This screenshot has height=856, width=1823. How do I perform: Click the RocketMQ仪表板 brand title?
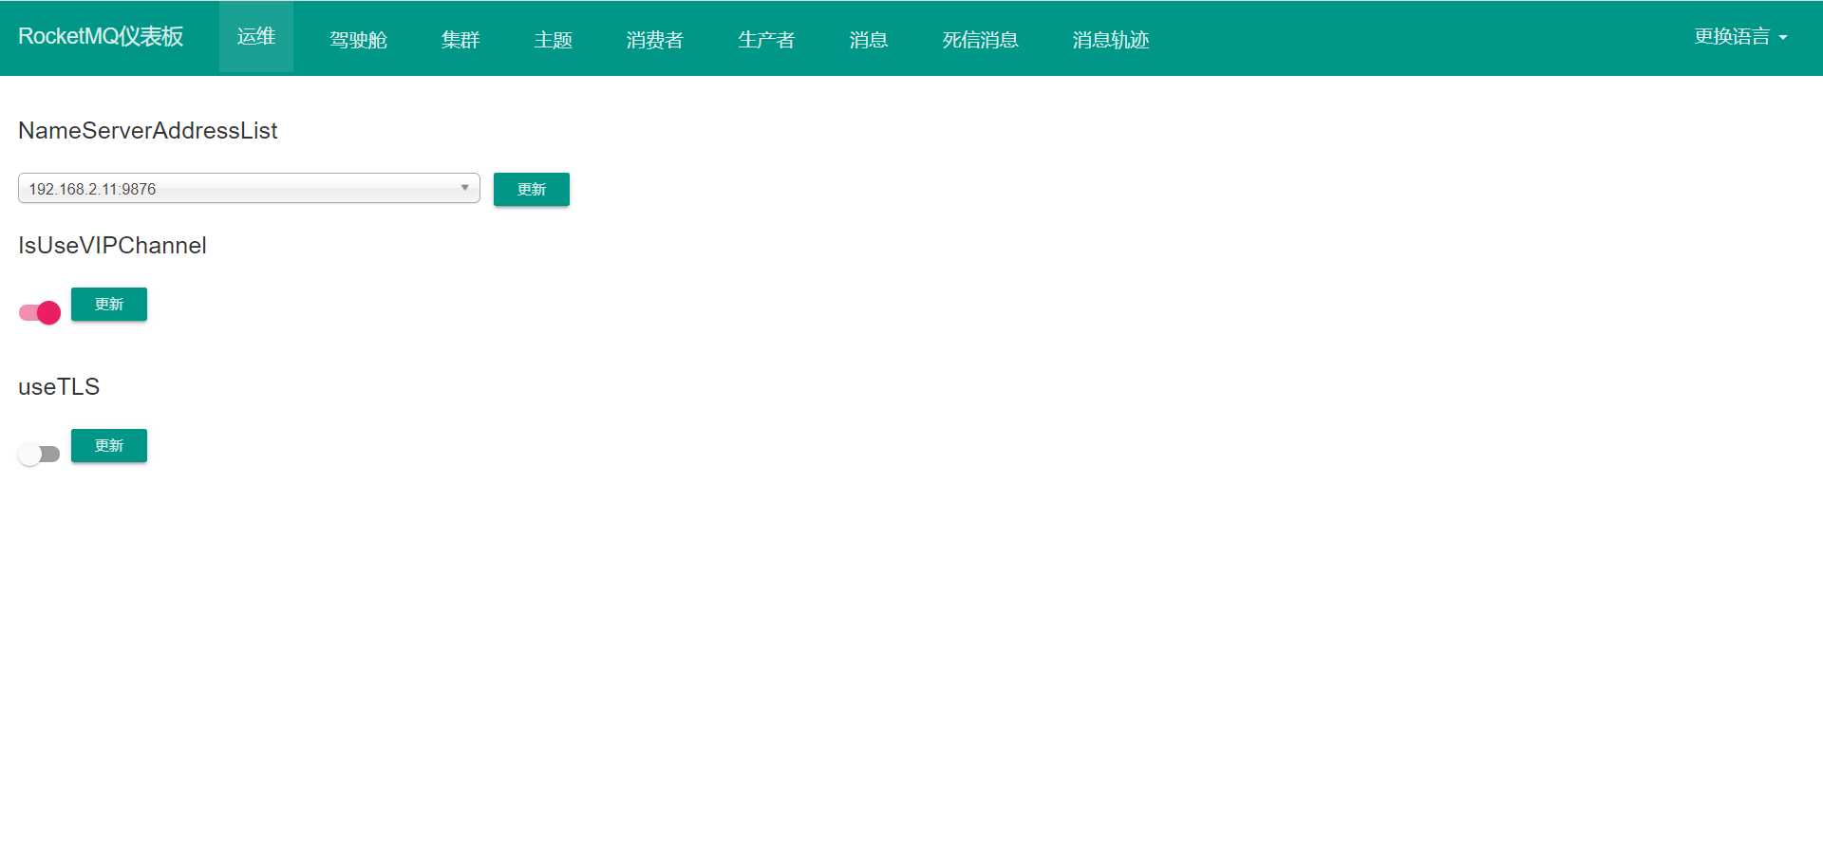point(100,36)
